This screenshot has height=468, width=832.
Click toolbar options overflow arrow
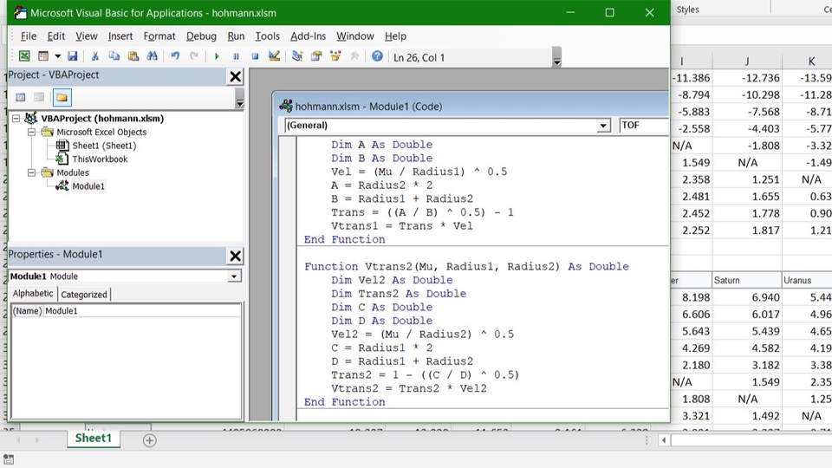[x=556, y=57]
